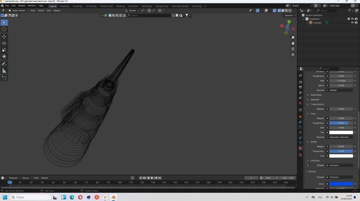Switch to material preview shading
Screen dimensions: 360x201
click(x=286, y=11)
